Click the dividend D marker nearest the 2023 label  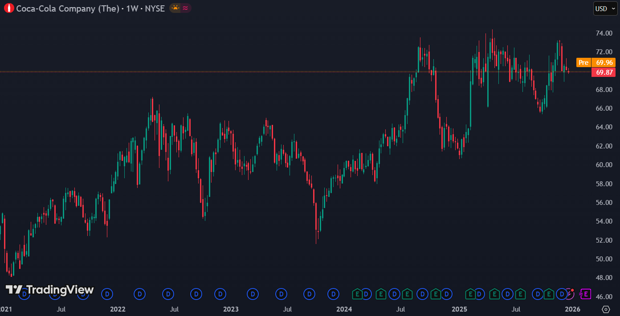[220, 294]
